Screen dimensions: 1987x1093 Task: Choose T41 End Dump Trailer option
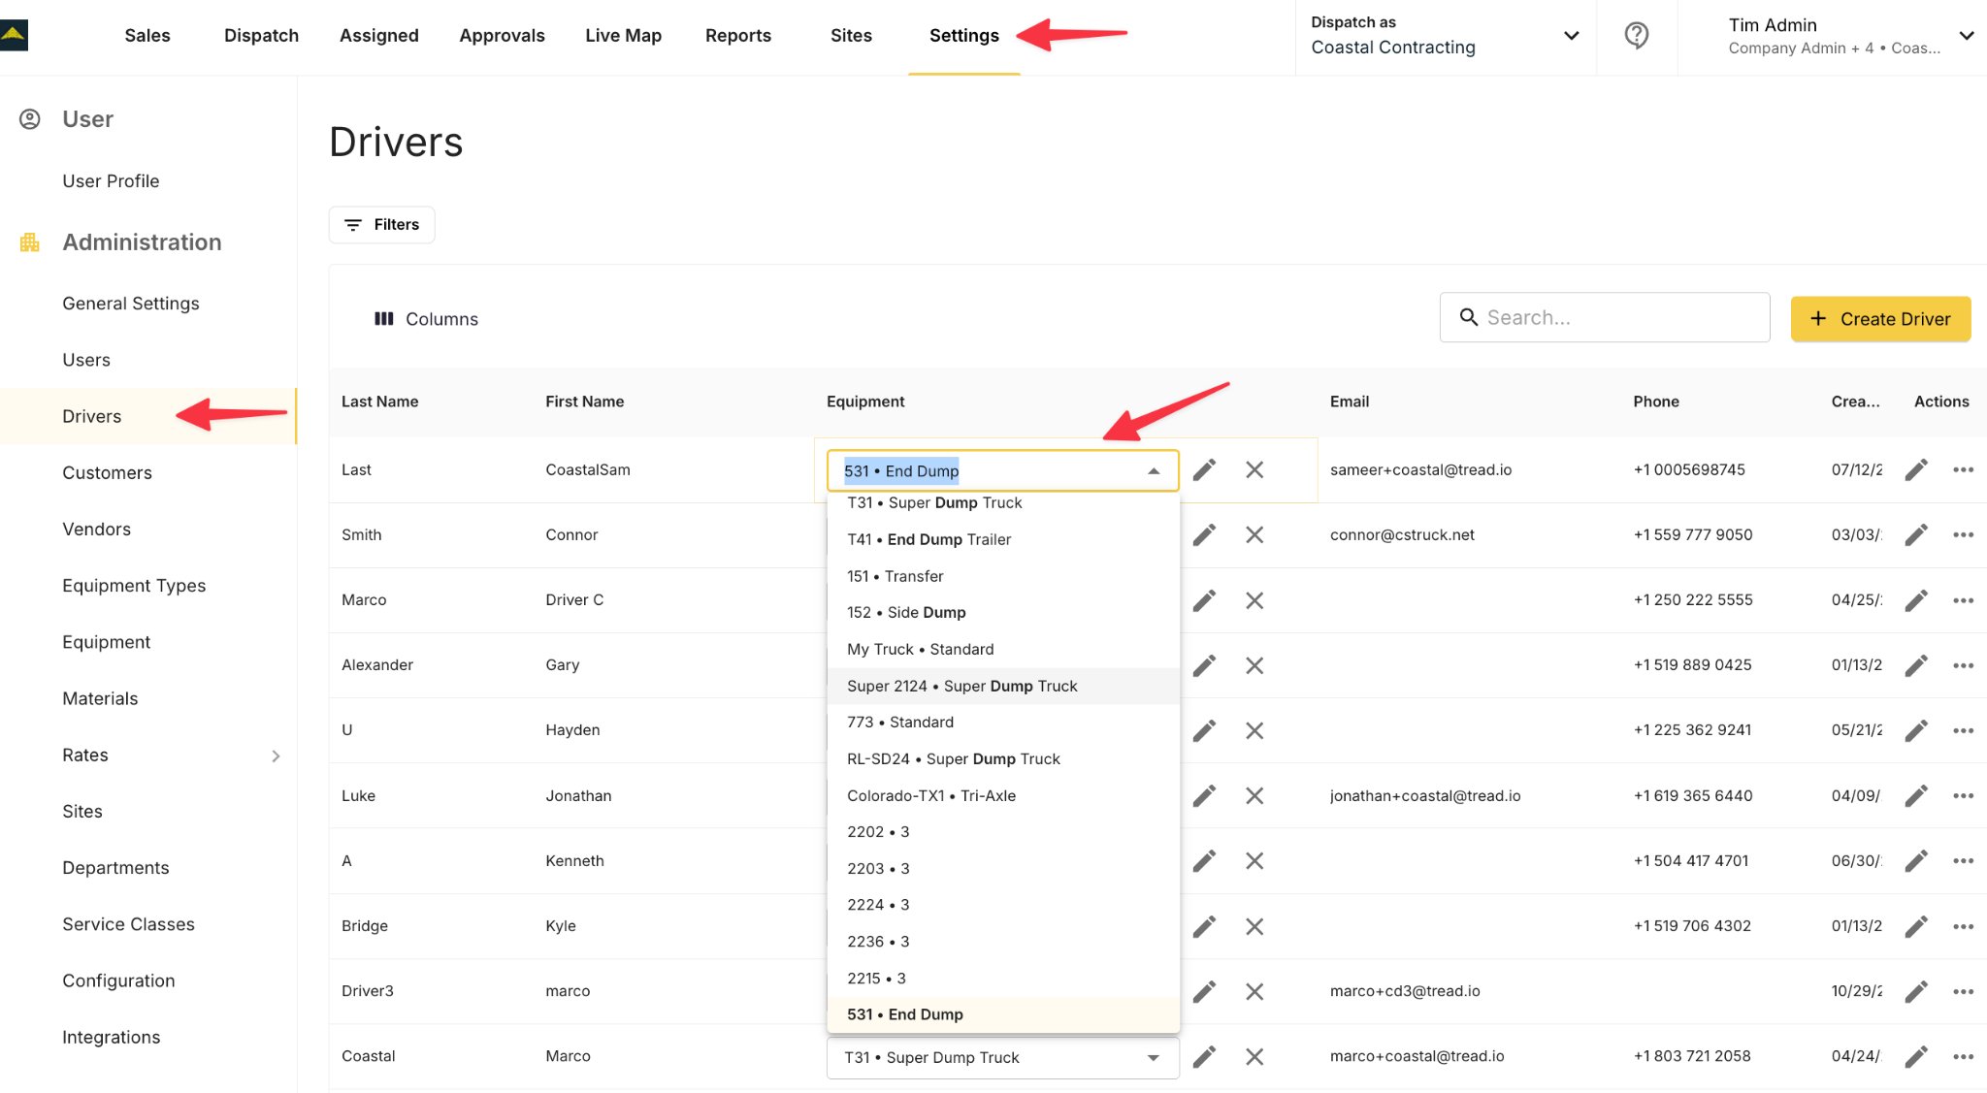pos(1003,539)
